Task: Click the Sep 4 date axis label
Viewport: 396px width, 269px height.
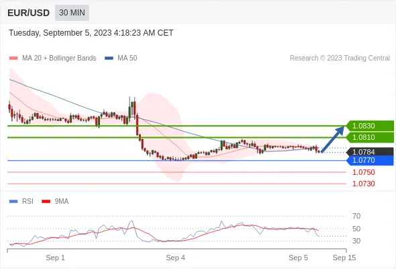Action: (x=176, y=258)
